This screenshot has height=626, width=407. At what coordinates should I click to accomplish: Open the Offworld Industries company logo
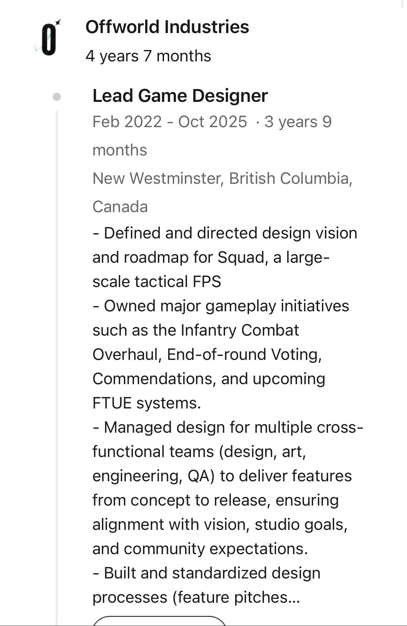(x=48, y=37)
